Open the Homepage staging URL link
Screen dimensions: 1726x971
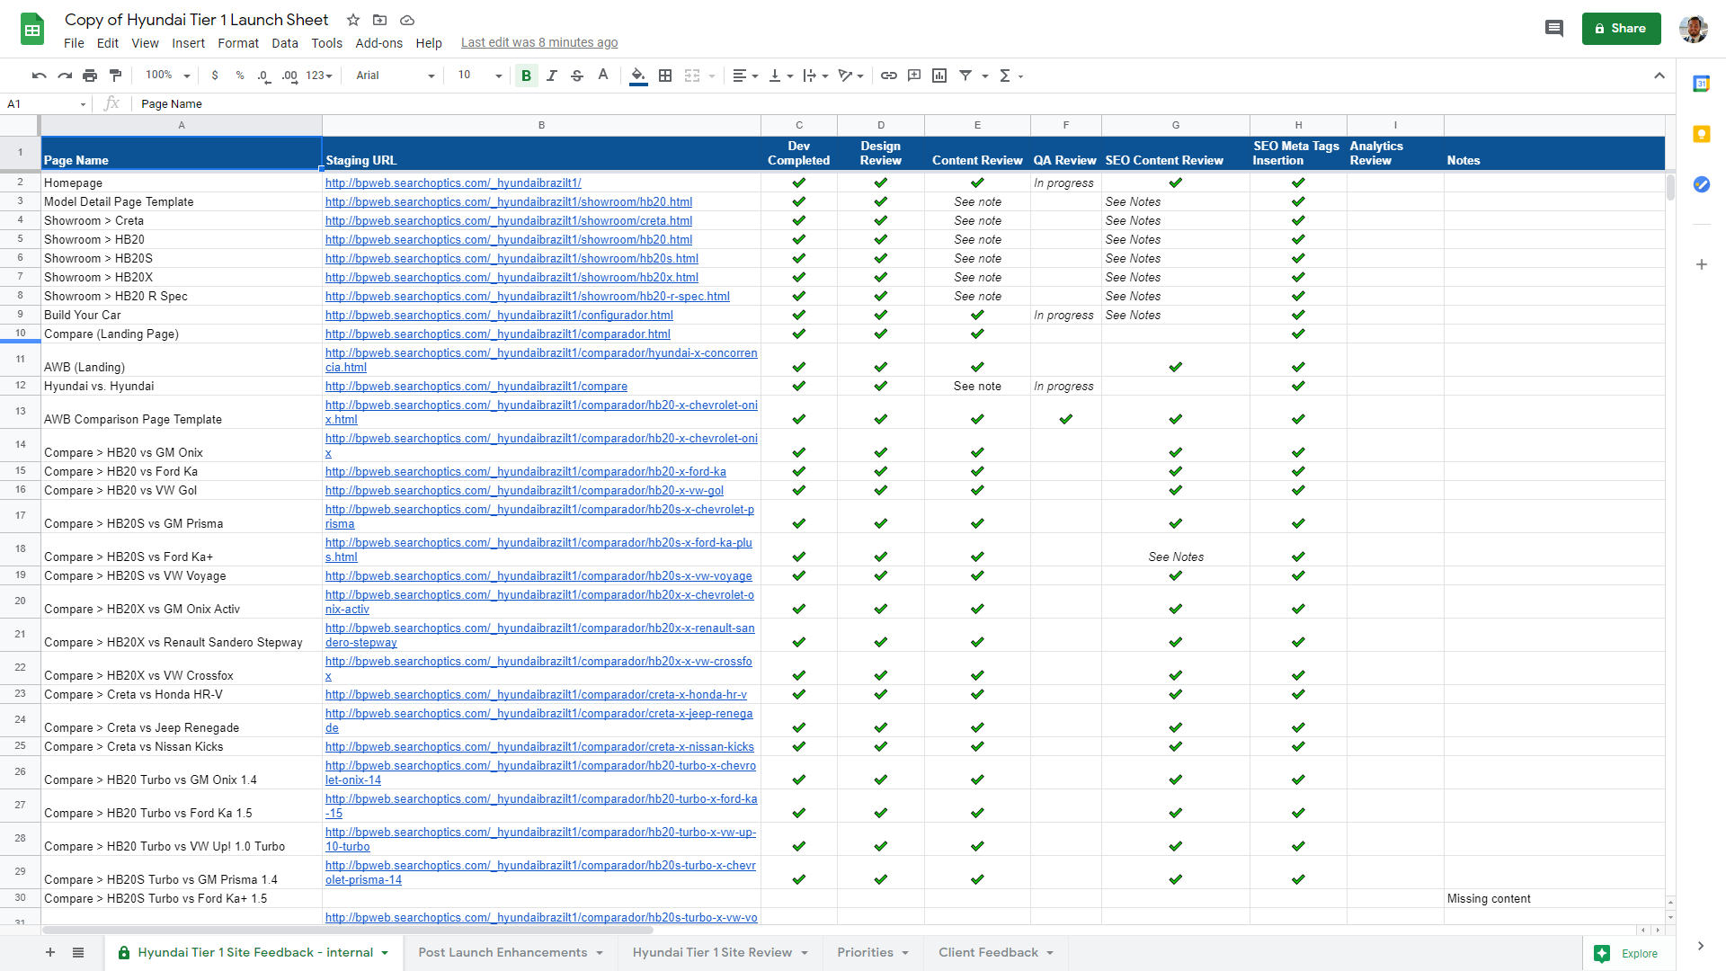(x=453, y=183)
